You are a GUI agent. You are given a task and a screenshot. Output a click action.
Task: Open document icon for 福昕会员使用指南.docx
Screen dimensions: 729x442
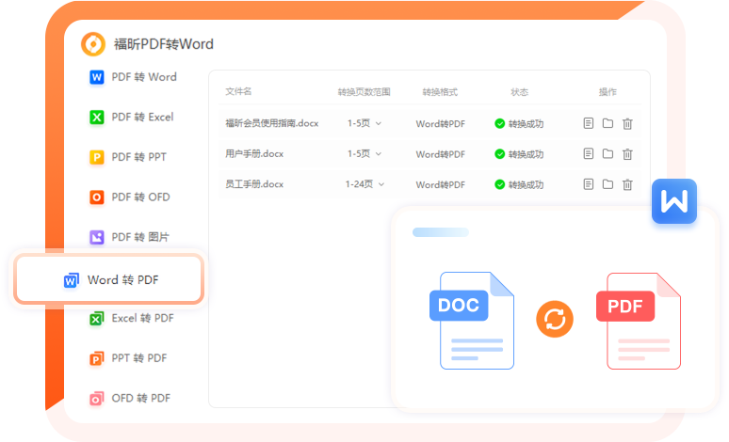tap(589, 123)
